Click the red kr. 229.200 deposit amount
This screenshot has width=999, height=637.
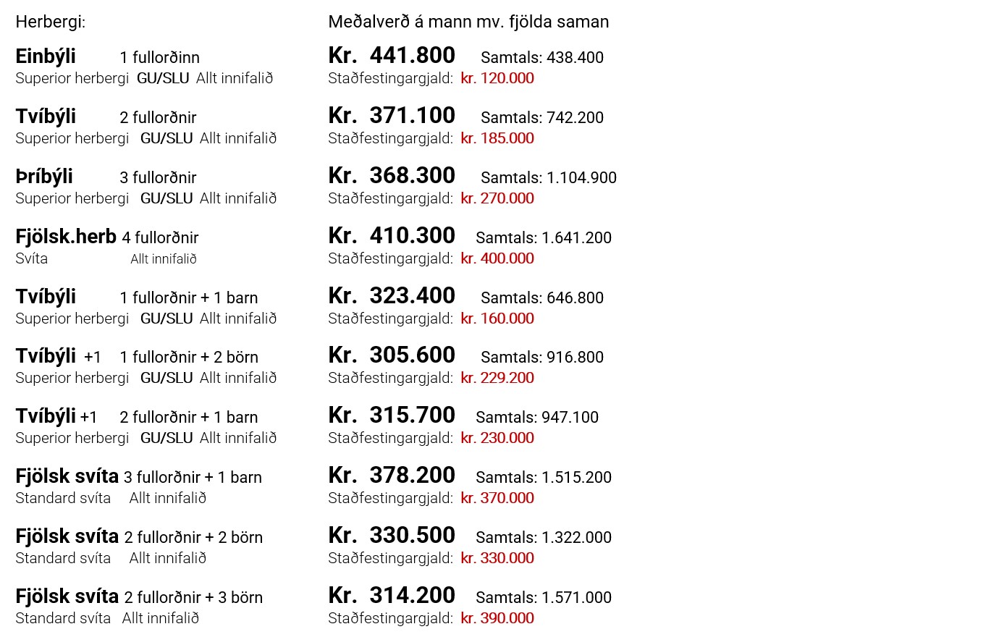coord(497,378)
